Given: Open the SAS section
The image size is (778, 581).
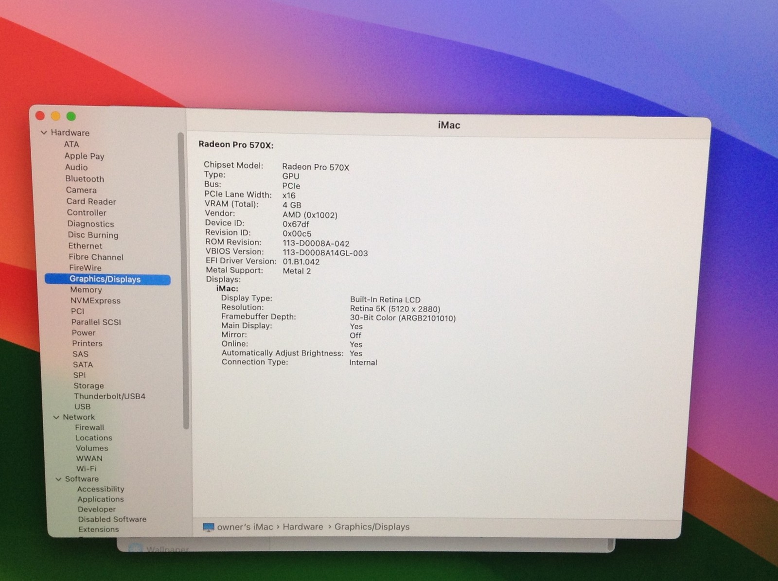Looking at the screenshot, I should pyautogui.click(x=80, y=354).
